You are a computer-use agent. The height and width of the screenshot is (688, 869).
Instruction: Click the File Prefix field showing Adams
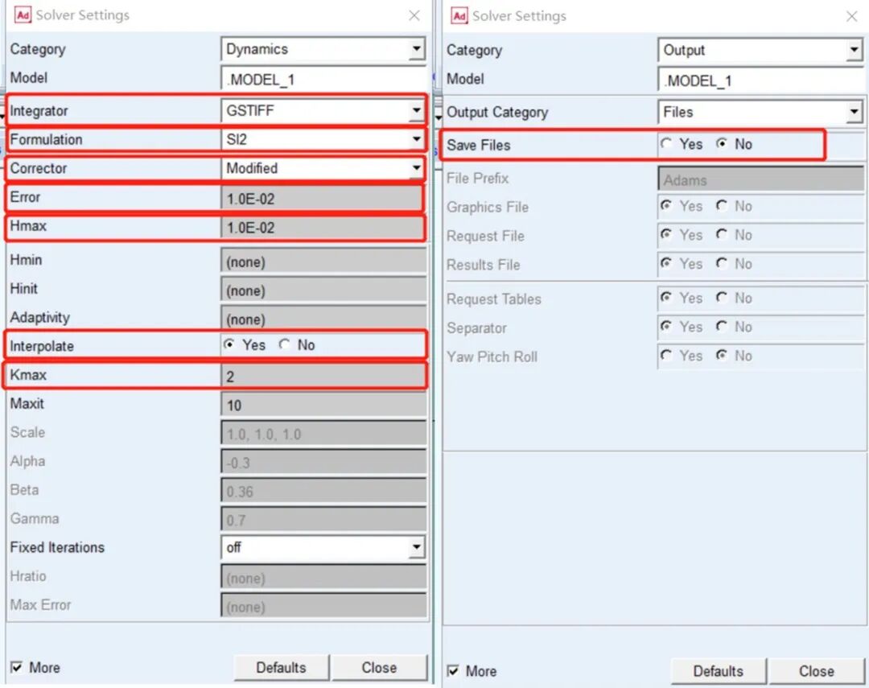[x=760, y=180]
